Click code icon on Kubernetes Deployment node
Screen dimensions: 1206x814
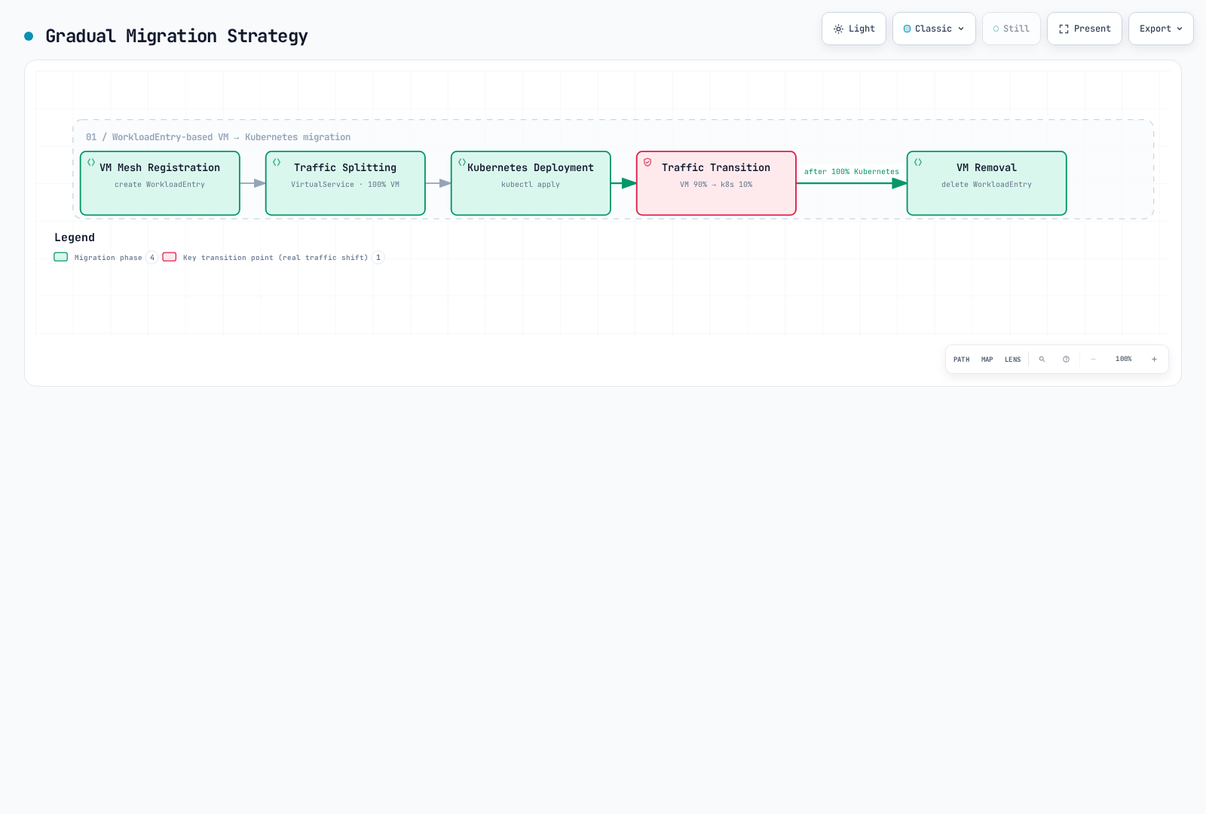(462, 162)
